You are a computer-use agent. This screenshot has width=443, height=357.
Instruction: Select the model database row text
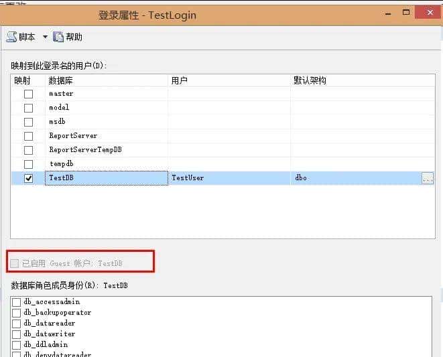tap(59, 108)
